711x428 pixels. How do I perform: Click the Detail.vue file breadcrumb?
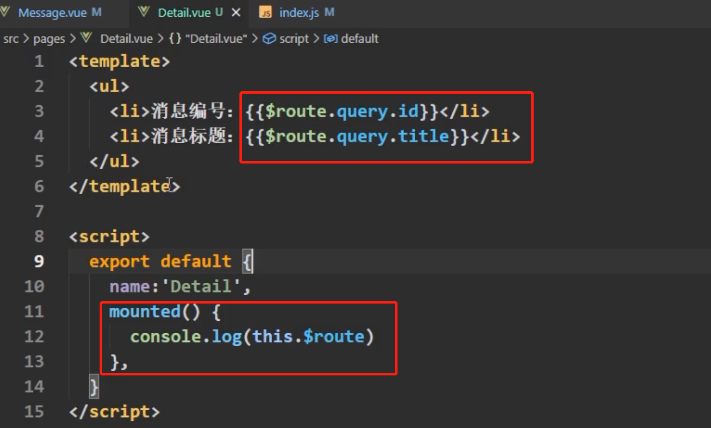point(126,39)
